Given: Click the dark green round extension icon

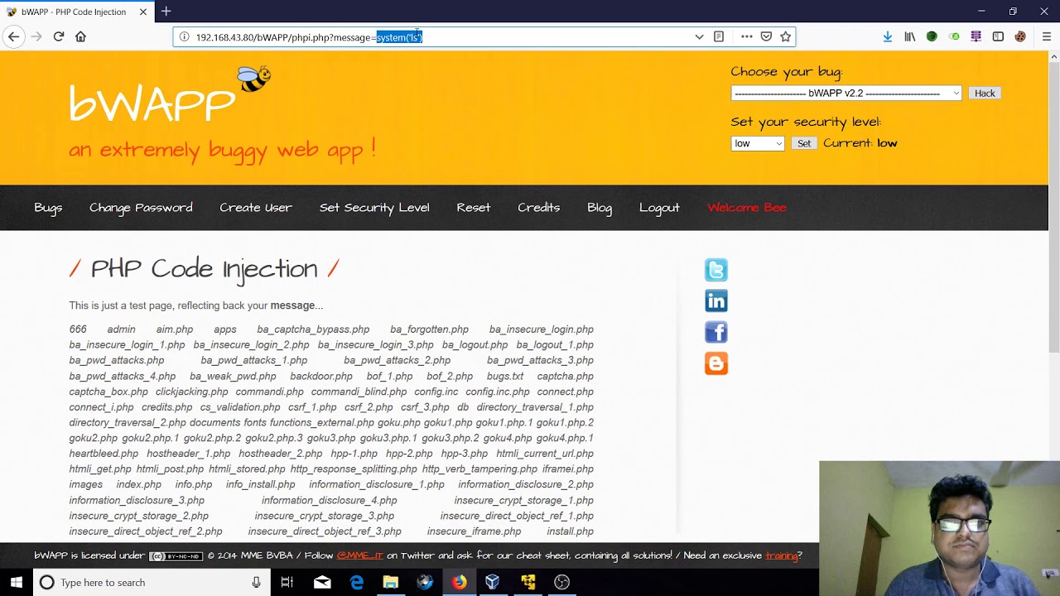Looking at the screenshot, I should pyautogui.click(x=932, y=36).
